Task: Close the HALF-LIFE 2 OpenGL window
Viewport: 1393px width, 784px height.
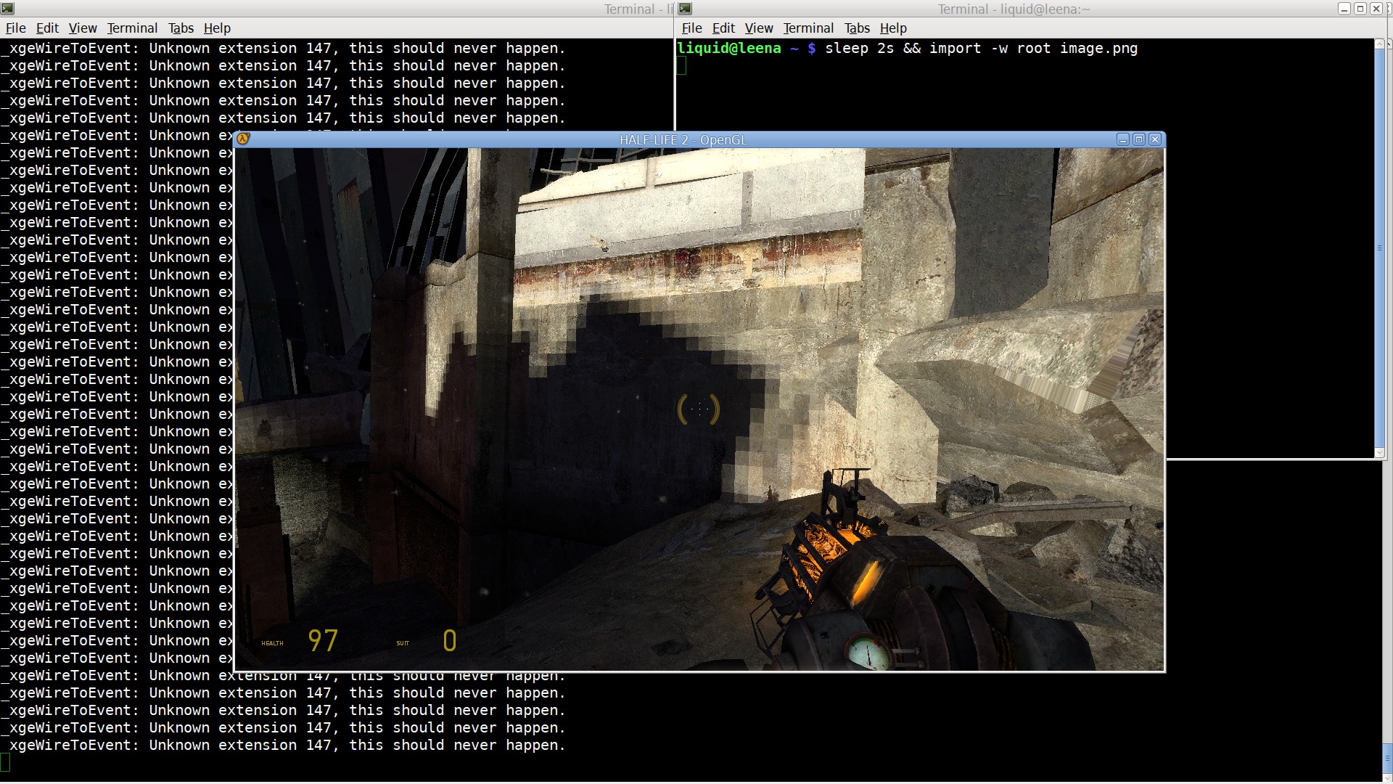Action: 1155,139
